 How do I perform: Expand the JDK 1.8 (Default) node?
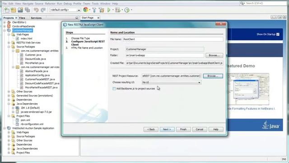(13, 108)
